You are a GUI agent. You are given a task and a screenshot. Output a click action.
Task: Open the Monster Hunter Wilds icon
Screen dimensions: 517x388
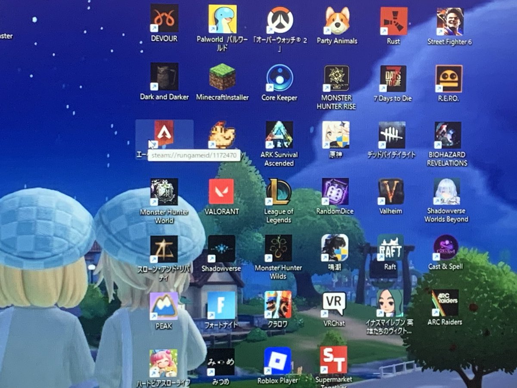[278, 248]
